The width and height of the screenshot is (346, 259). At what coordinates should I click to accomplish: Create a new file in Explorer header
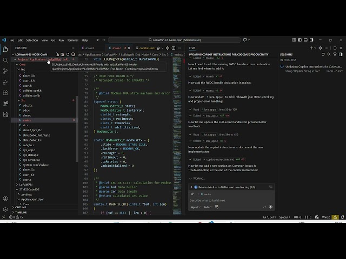point(57,54)
